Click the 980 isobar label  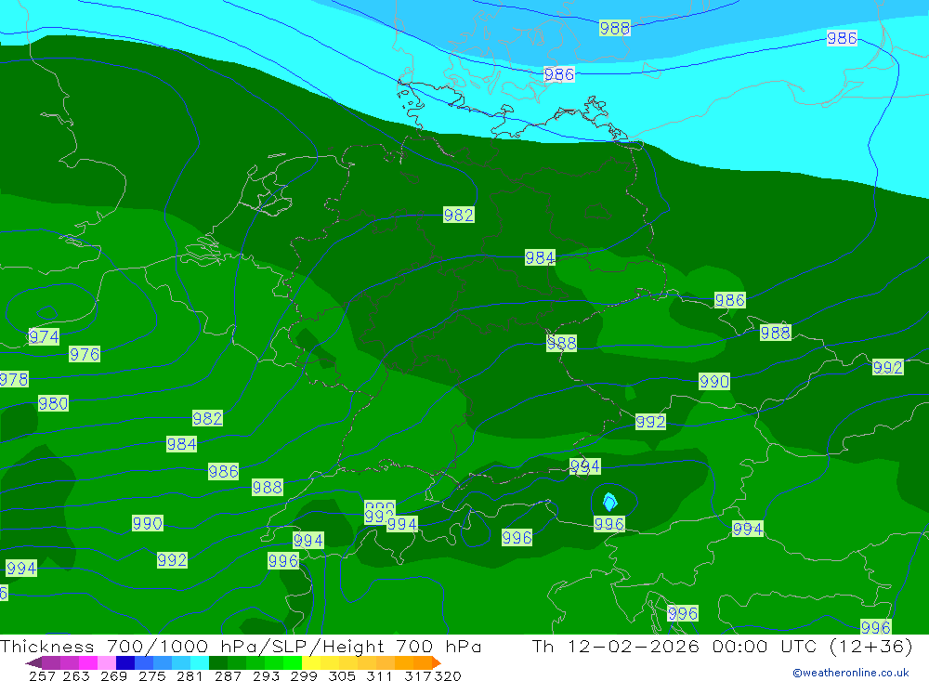coord(53,403)
